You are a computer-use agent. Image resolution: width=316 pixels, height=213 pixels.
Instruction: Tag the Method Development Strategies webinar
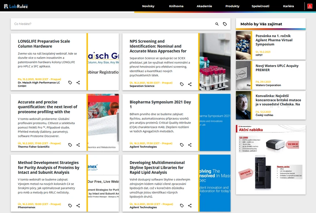coord(70,206)
